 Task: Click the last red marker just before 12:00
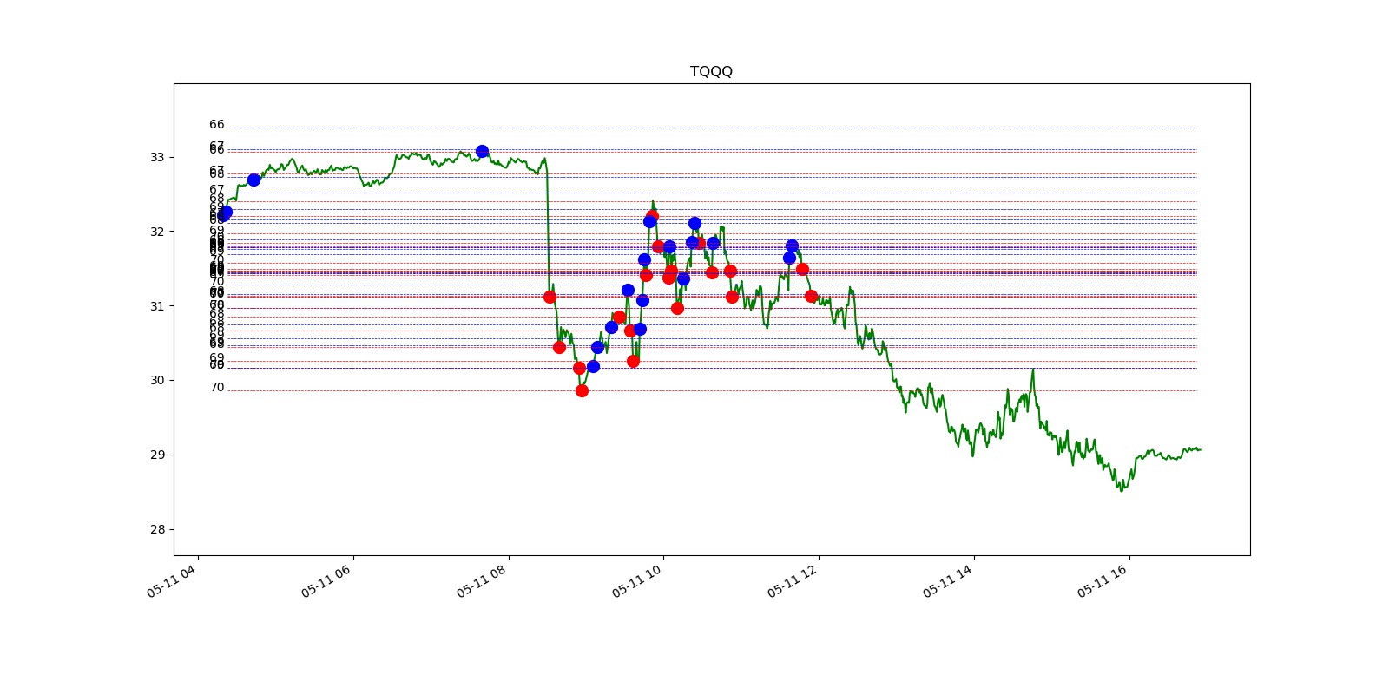tap(811, 296)
